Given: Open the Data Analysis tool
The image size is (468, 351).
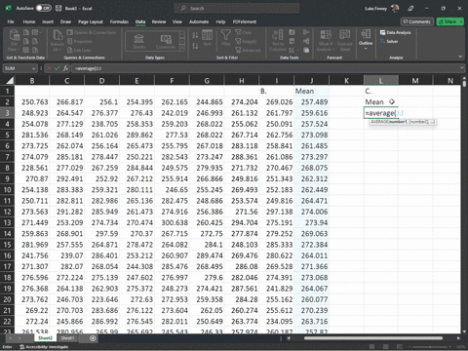Looking at the screenshot, I should 396,32.
